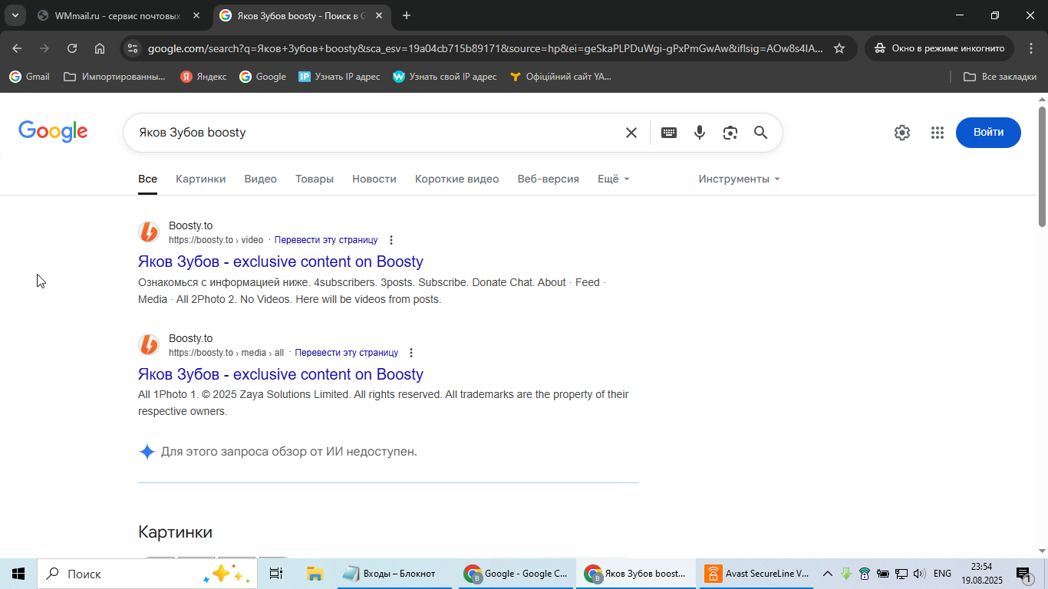Open the Яндекс bookmark

[203, 77]
